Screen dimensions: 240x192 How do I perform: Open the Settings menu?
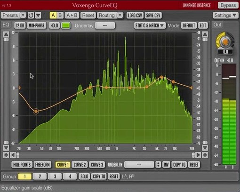[225, 16]
